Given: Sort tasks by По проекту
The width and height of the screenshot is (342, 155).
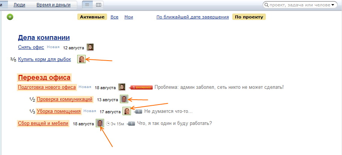Looking at the screenshot, I should pos(249,17).
